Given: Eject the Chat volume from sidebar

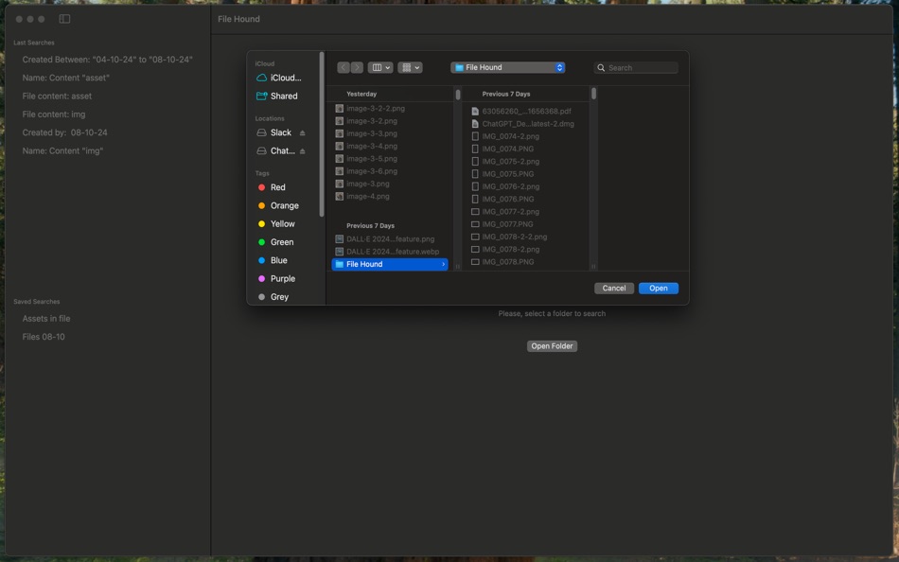Looking at the screenshot, I should coord(302,150).
